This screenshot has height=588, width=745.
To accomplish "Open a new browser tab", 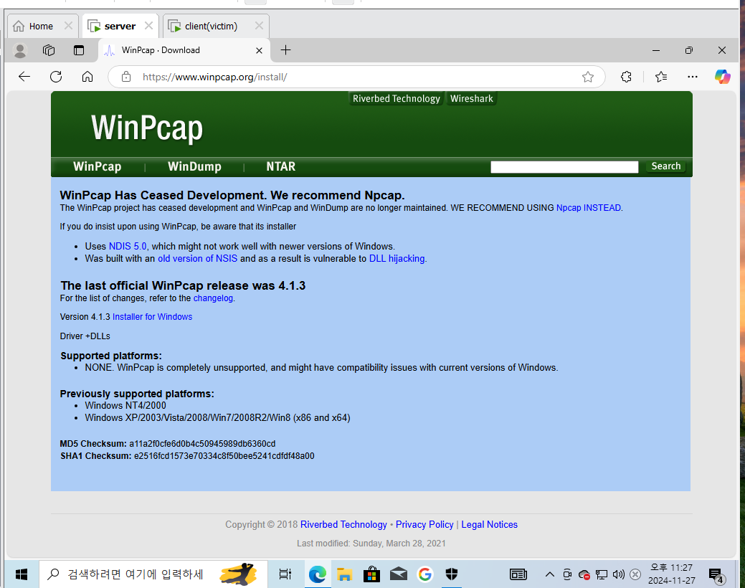I will (285, 50).
